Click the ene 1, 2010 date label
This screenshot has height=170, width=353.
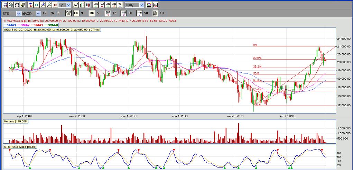128,116
